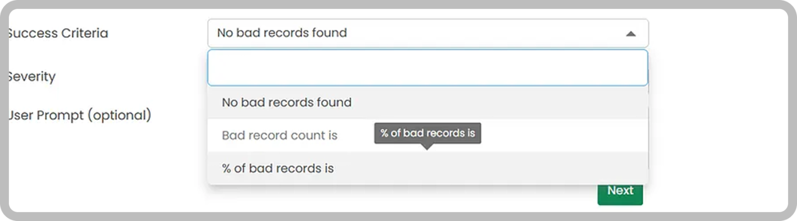Click the small pointer arrow beneath the tooltip
Image resolution: width=797 pixels, height=221 pixels.
427,146
